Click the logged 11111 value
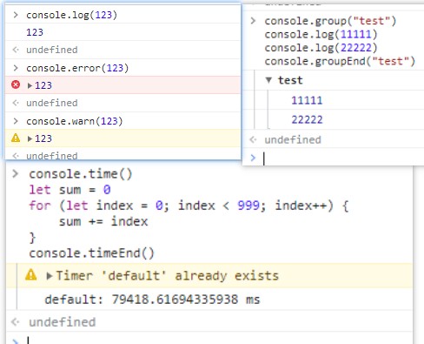 pos(307,100)
